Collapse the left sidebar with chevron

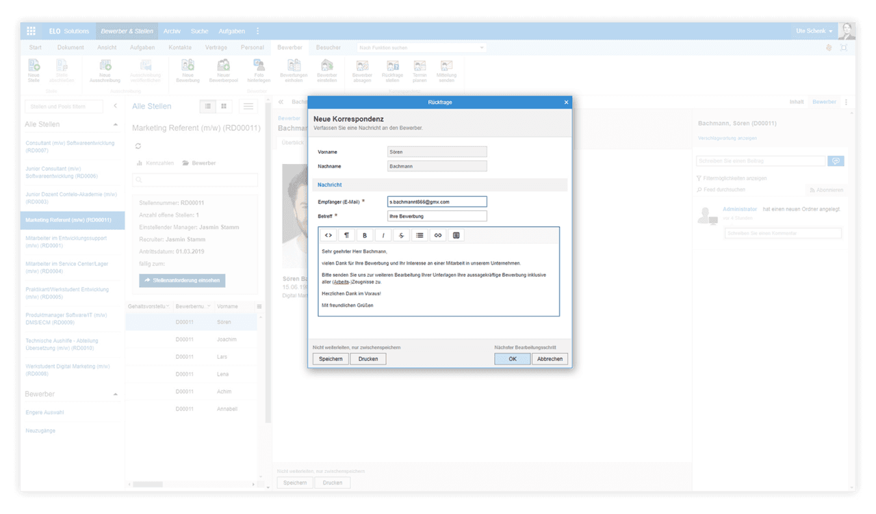point(115,106)
